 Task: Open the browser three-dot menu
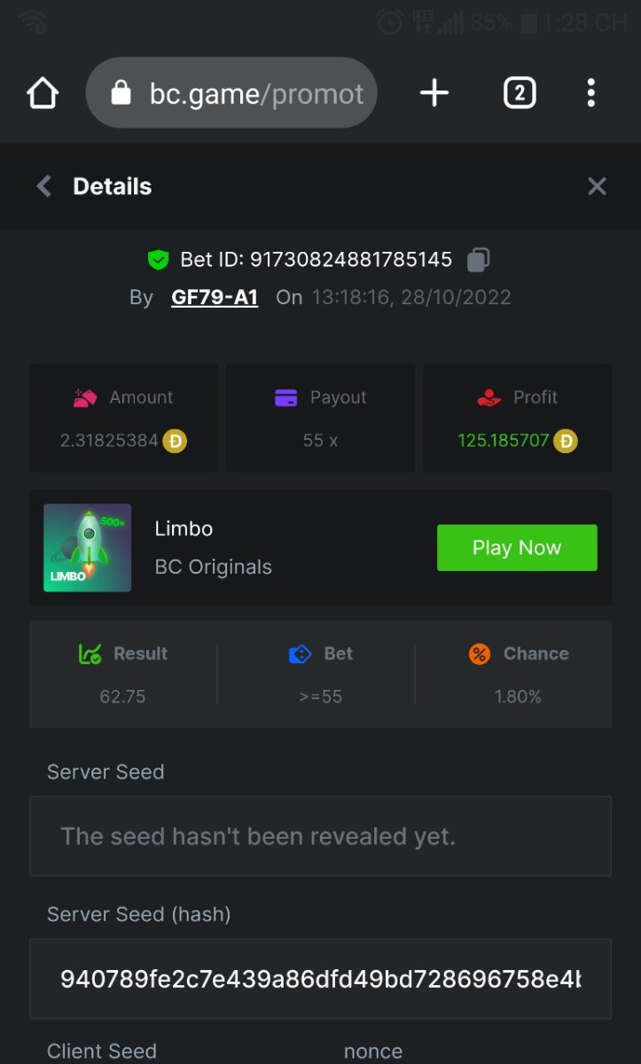pyautogui.click(x=591, y=93)
